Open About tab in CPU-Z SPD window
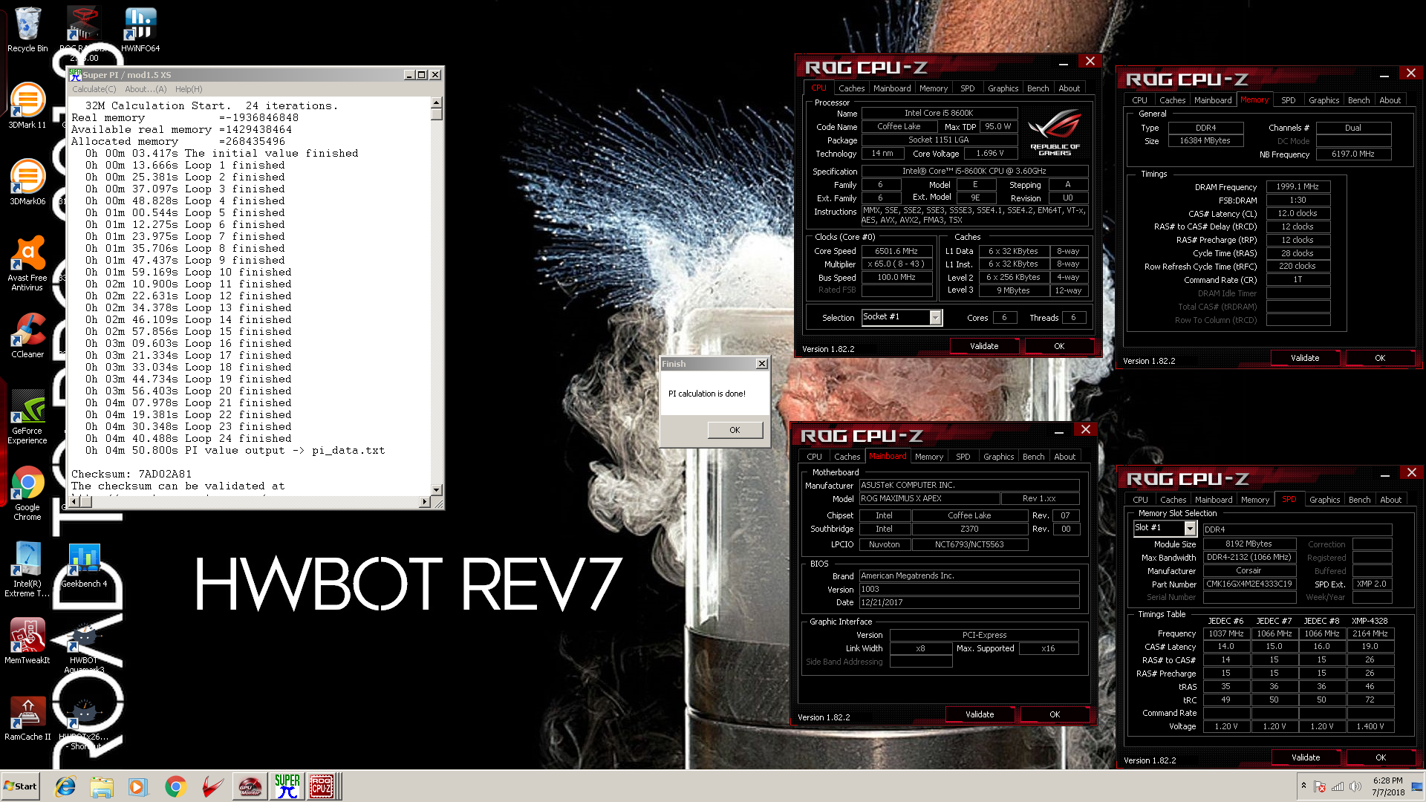The height and width of the screenshot is (802, 1426). coord(1390,500)
